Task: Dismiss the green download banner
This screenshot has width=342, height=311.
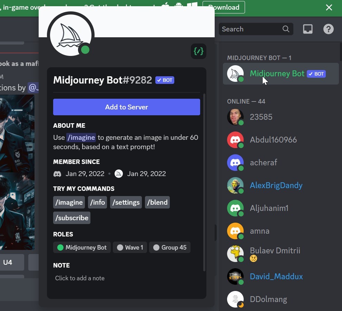Action: (329, 7)
